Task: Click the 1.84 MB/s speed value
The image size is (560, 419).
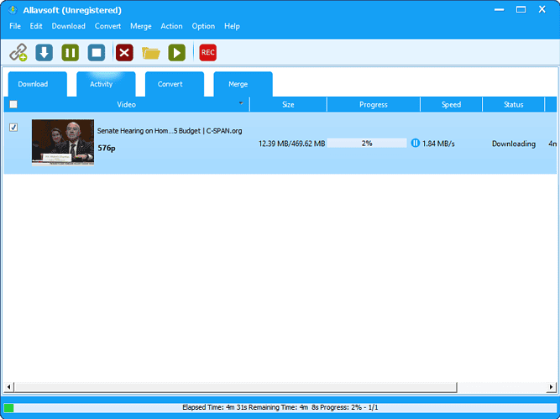Action: pyautogui.click(x=438, y=144)
